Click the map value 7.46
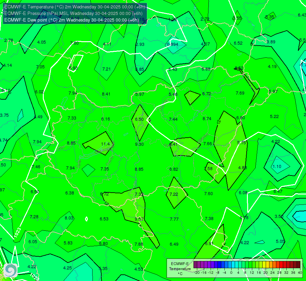 (36, 167)
